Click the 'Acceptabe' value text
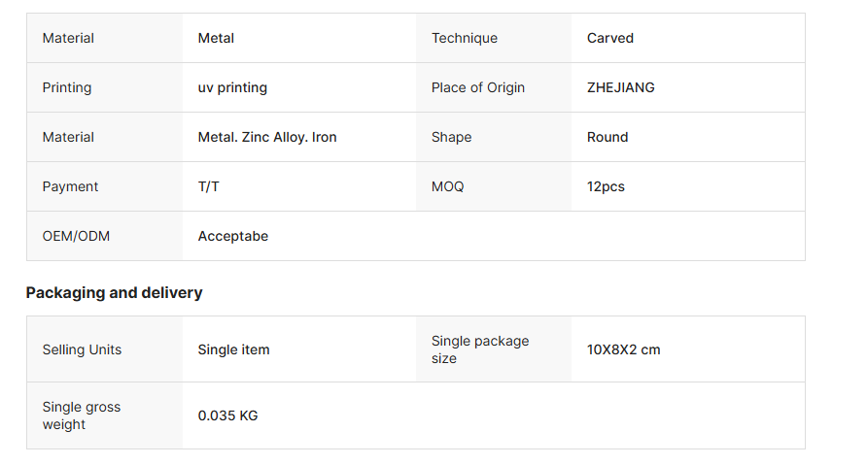Image resolution: width=867 pixels, height=465 pixels. click(x=232, y=236)
